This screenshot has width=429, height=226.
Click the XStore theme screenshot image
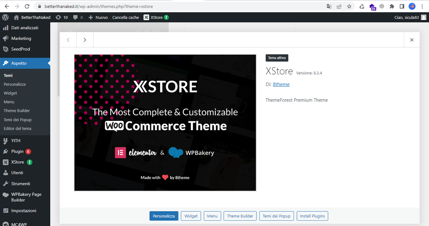click(x=165, y=123)
